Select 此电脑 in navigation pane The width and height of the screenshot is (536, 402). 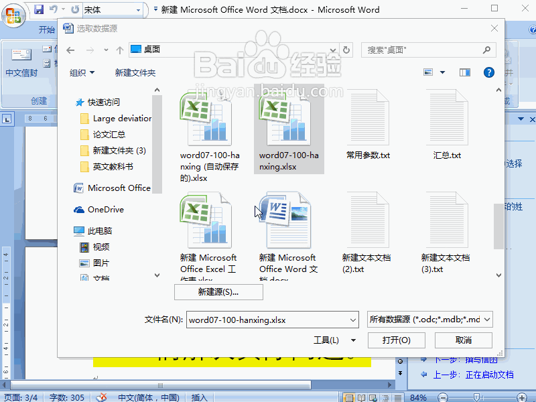93,231
